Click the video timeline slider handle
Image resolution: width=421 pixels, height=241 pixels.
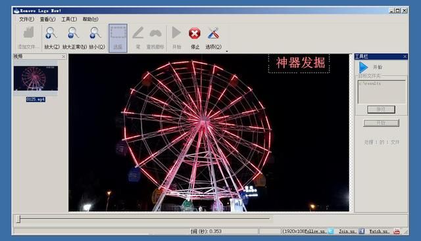pos(18,219)
